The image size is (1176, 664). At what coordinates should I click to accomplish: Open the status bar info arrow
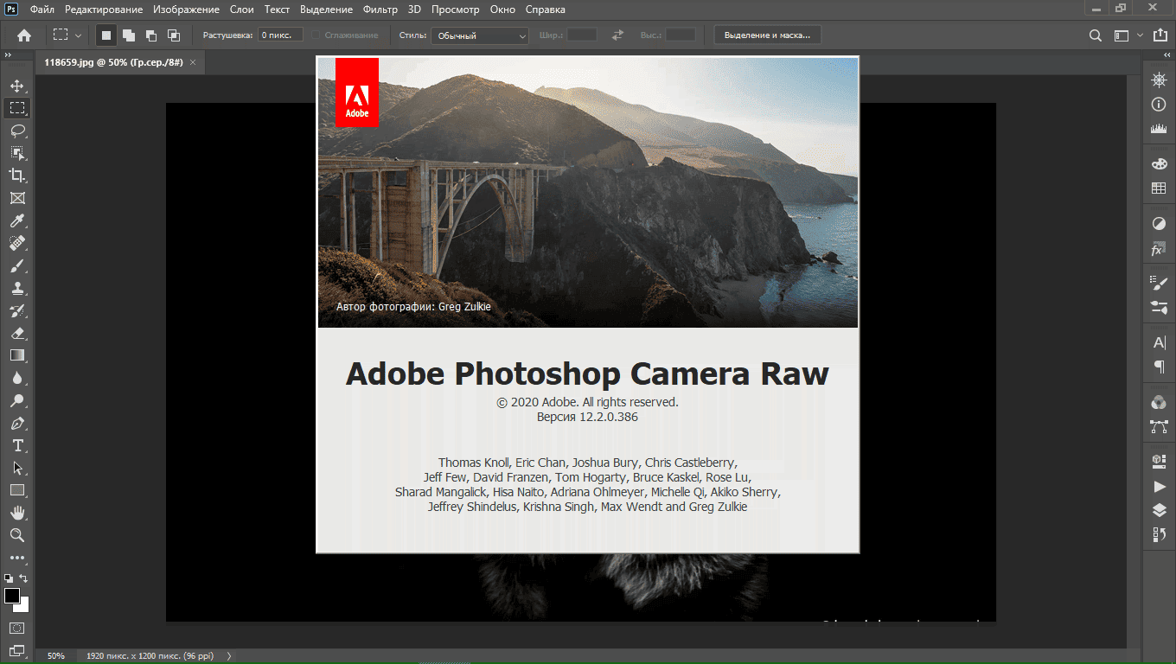229,656
